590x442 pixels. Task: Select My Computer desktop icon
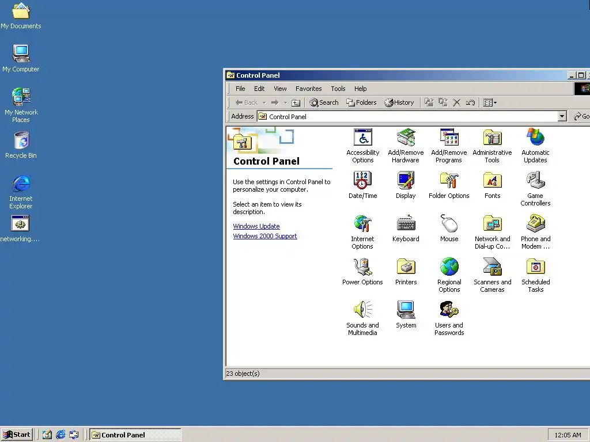(x=21, y=58)
